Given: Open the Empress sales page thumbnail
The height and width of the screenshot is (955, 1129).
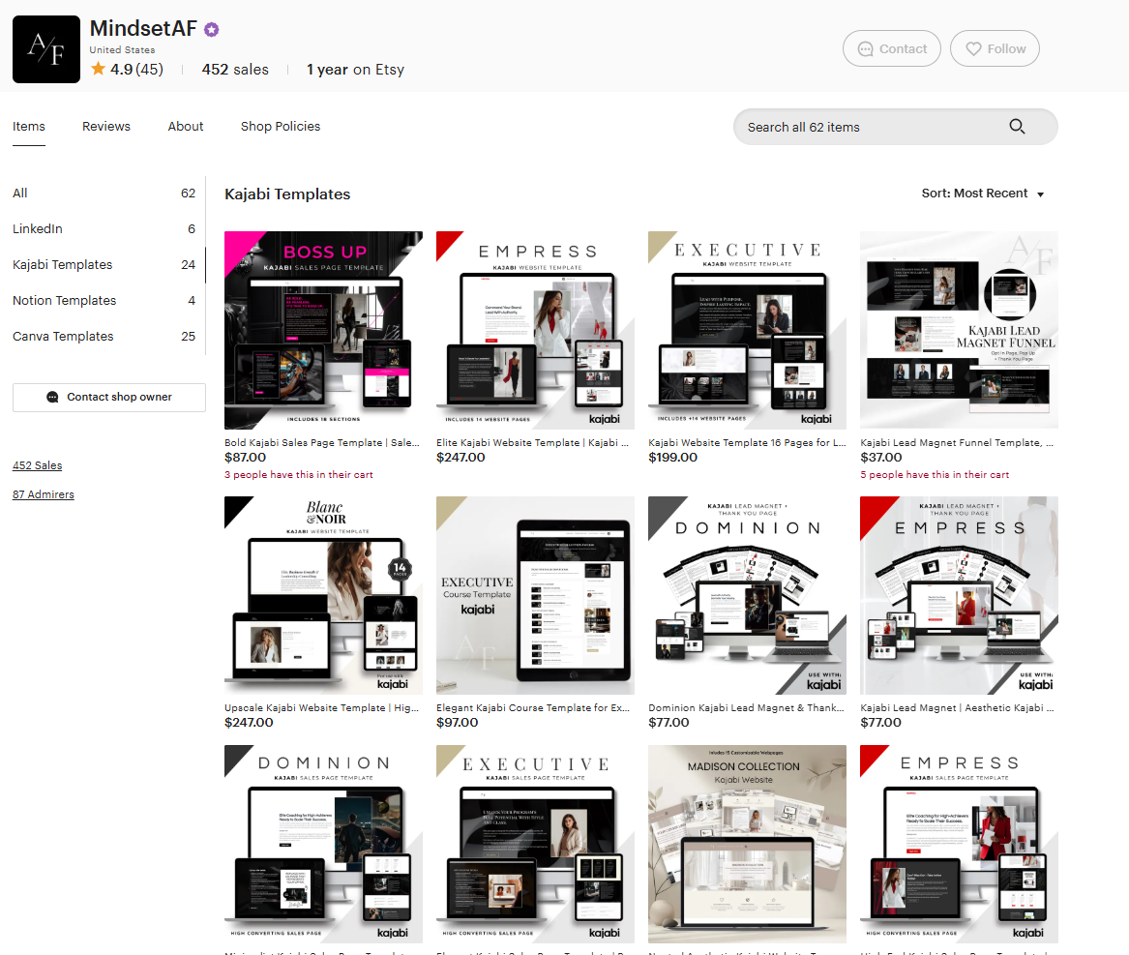Looking at the screenshot, I should point(959,844).
